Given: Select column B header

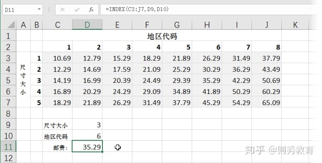Looking at the screenshot, I should pos(37,25).
